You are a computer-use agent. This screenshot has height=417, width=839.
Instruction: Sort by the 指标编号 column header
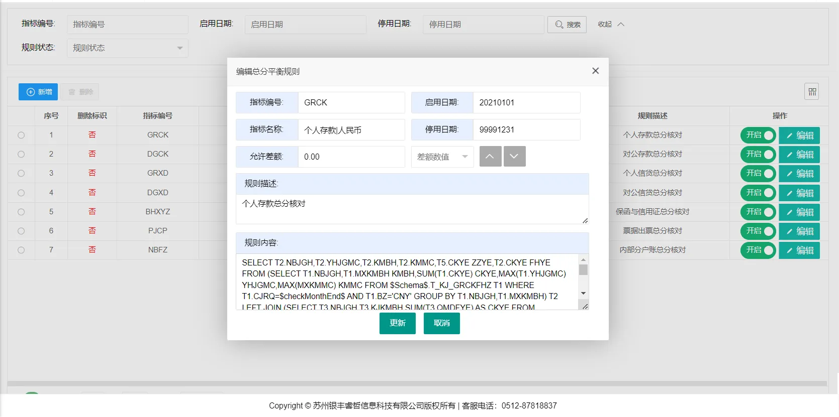[x=157, y=116]
